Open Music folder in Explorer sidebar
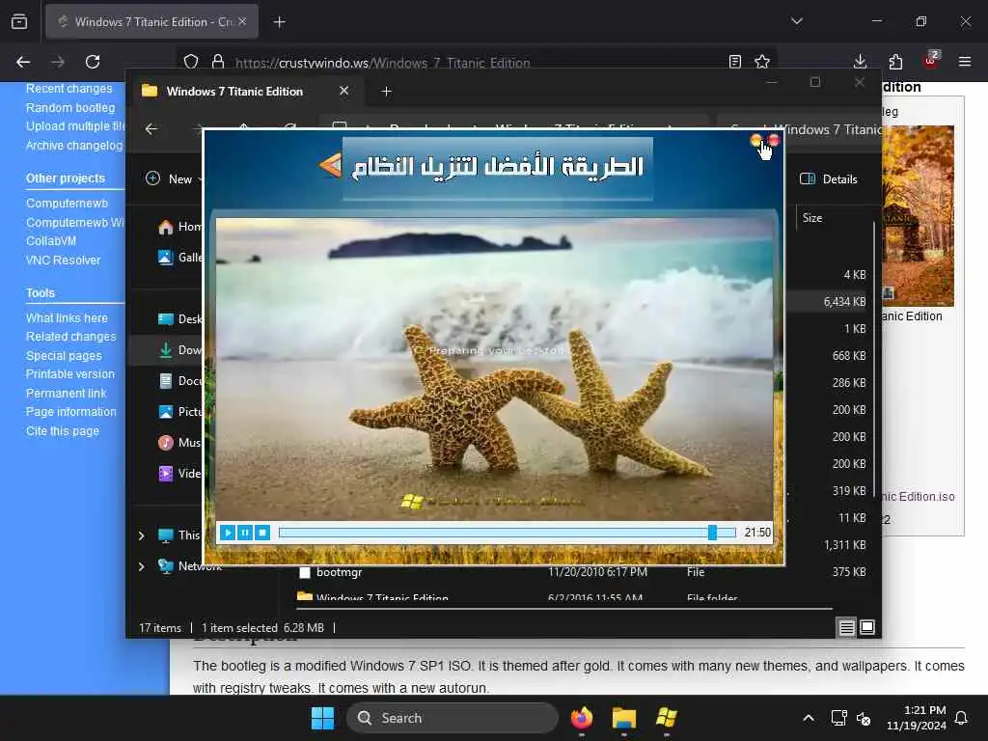 pyautogui.click(x=179, y=442)
